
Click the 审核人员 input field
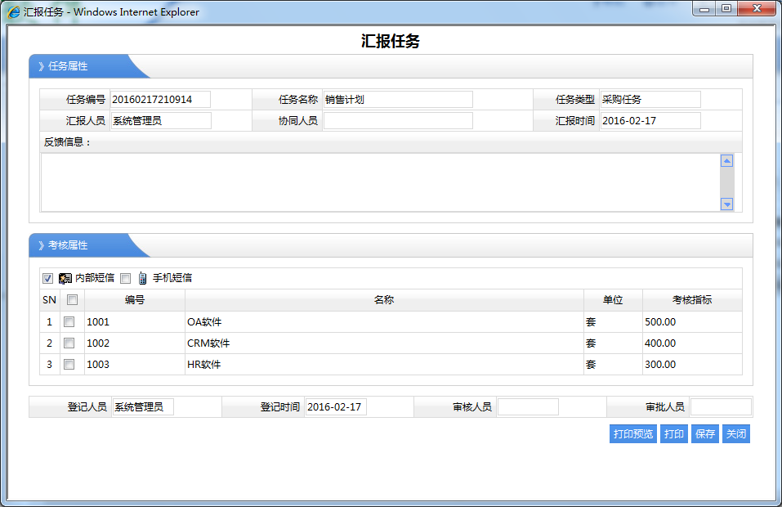[x=528, y=407]
